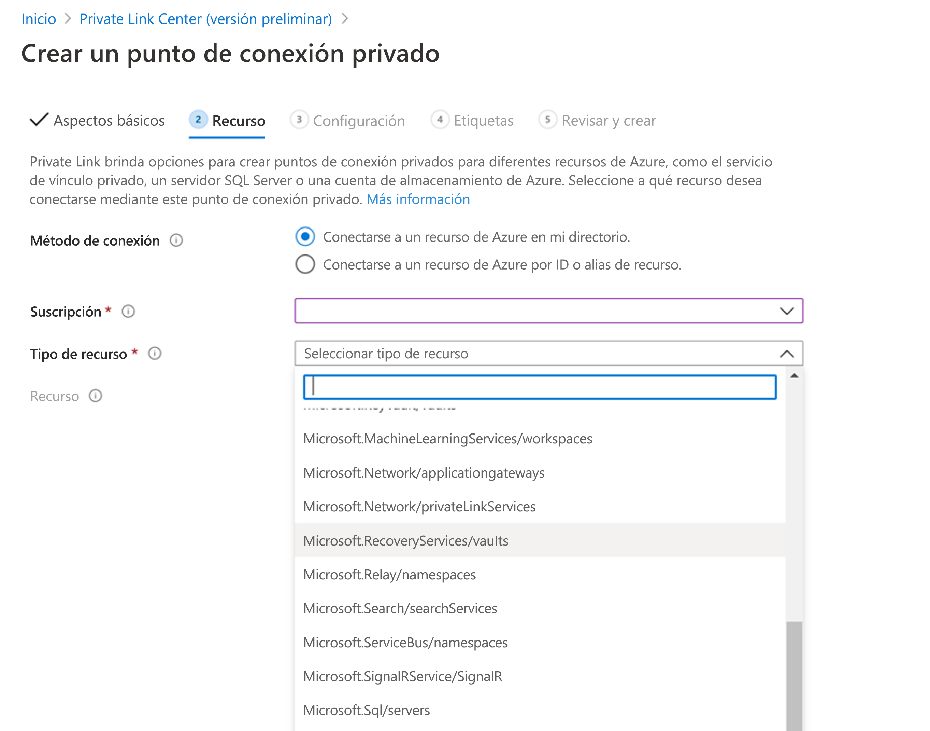
Task: Collapse the Tipo de recurso dropdown
Action: tap(548, 354)
